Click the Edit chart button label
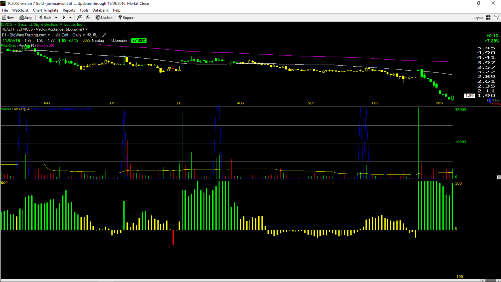501x282 pixels. click(65, 35)
